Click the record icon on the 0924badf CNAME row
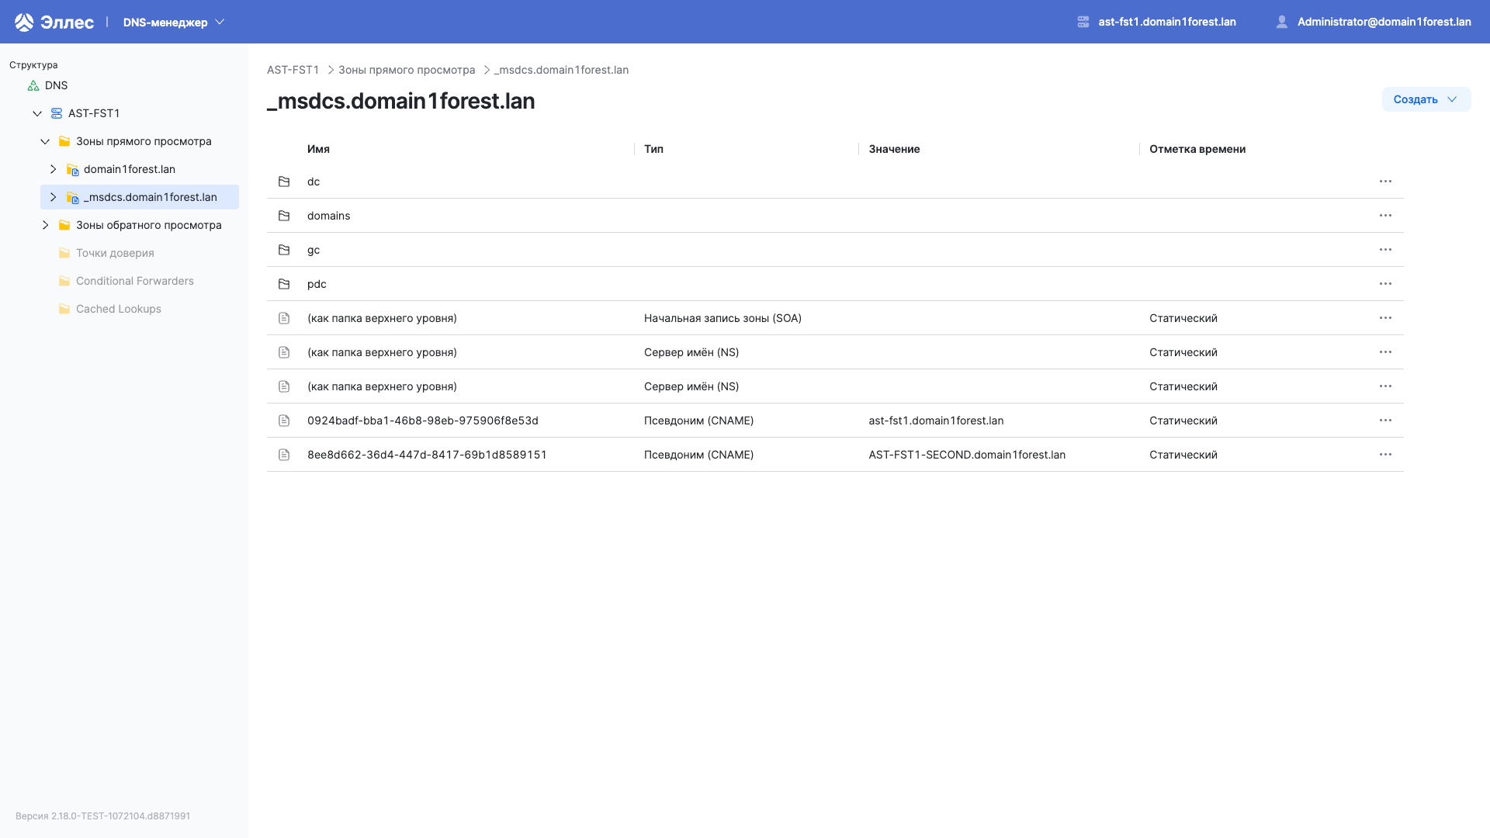 tap(284, 421)
